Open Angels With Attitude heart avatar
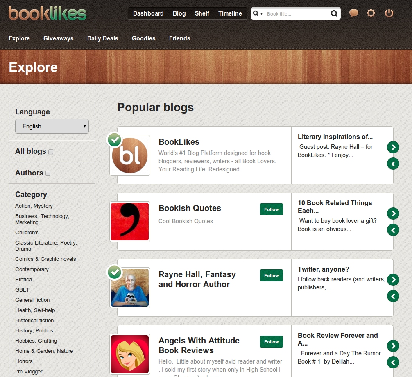Screen dimensions: 412x377 [130, 354]
